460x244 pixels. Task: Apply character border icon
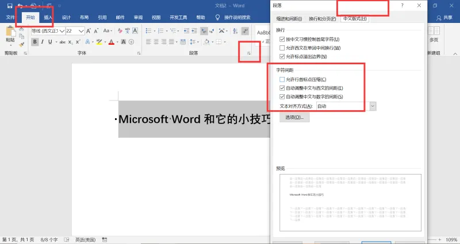(x=135, y=31)
